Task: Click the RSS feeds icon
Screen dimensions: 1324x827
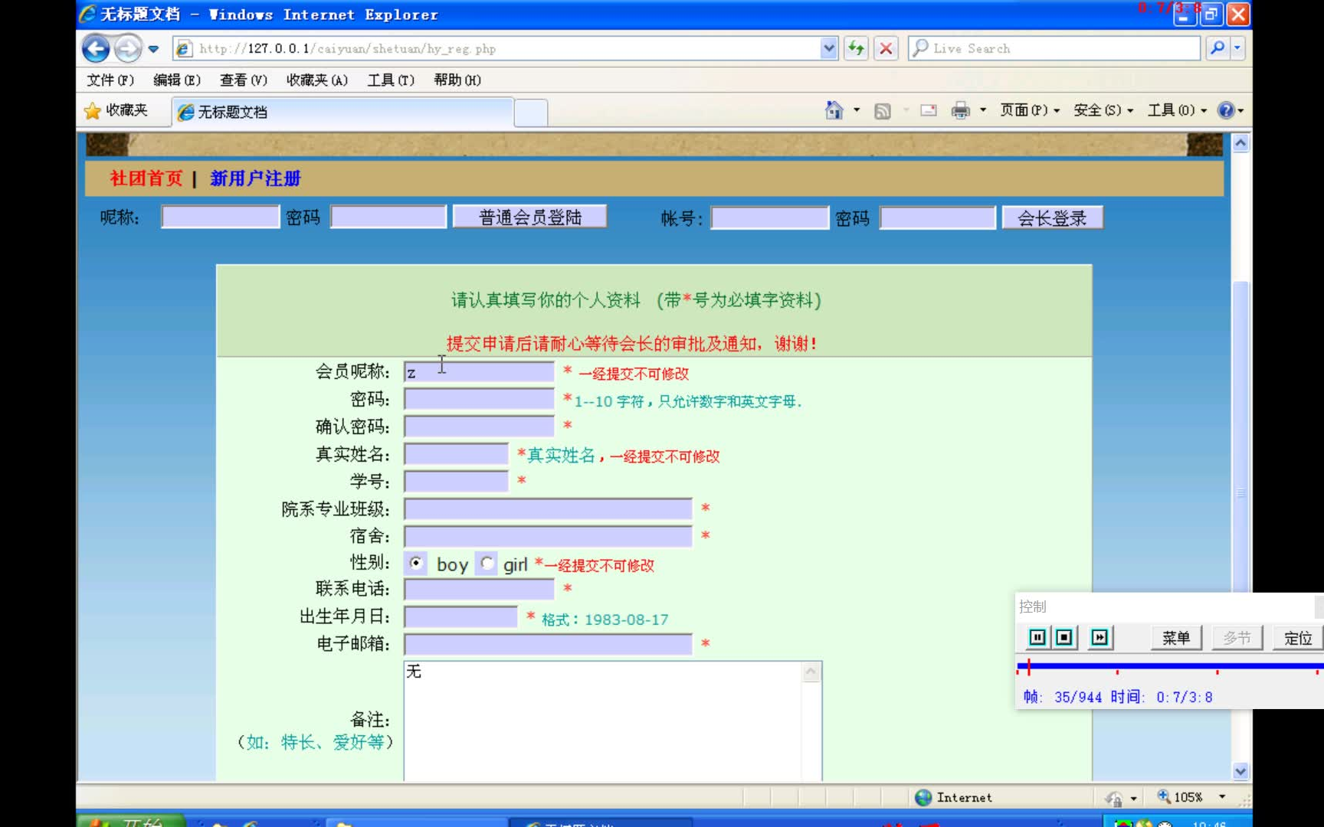Action: 883,110
